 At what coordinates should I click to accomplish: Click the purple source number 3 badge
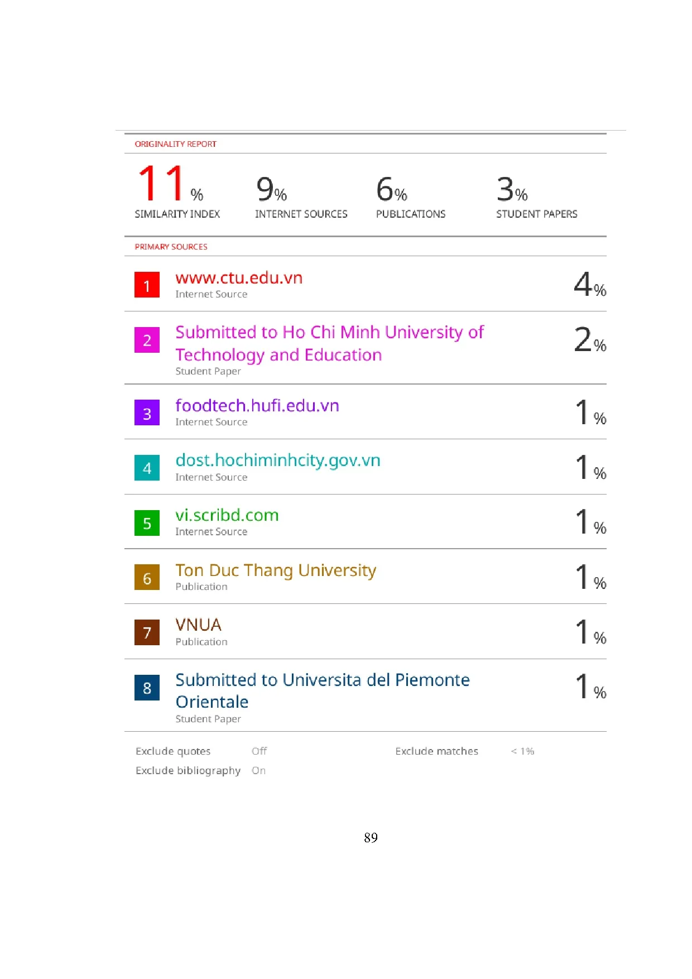tap(147, 413)
